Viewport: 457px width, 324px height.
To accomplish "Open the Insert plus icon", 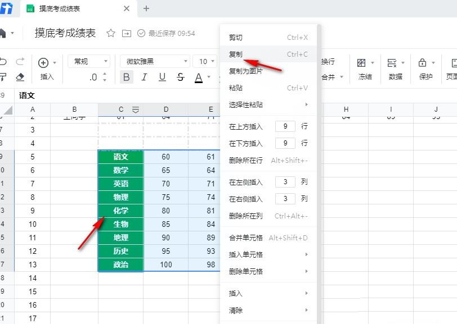I will click(x=44, y=62).
